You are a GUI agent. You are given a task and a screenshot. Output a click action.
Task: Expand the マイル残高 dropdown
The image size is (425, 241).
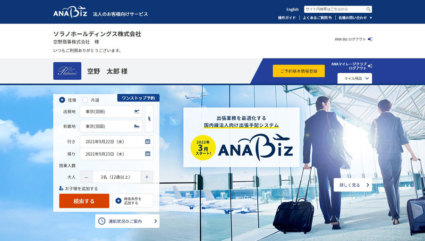click(x=355, y=79)
